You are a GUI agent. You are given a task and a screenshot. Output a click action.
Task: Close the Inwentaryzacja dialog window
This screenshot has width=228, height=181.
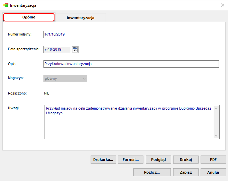click(222, 5)
